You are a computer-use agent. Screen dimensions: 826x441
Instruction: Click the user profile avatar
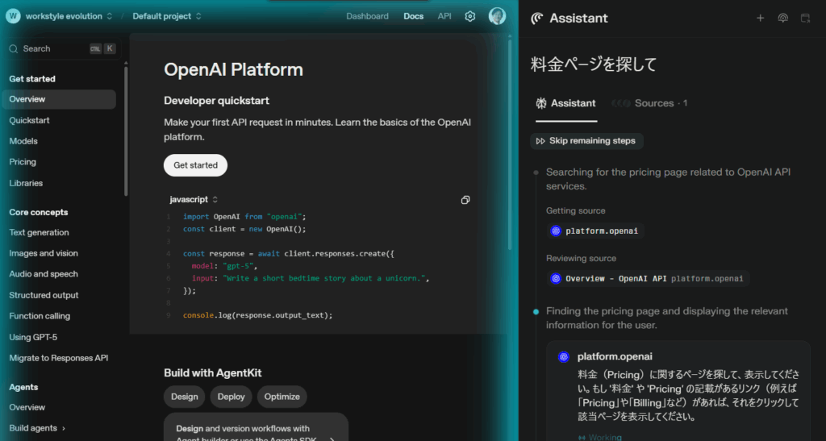pos(497,16)
